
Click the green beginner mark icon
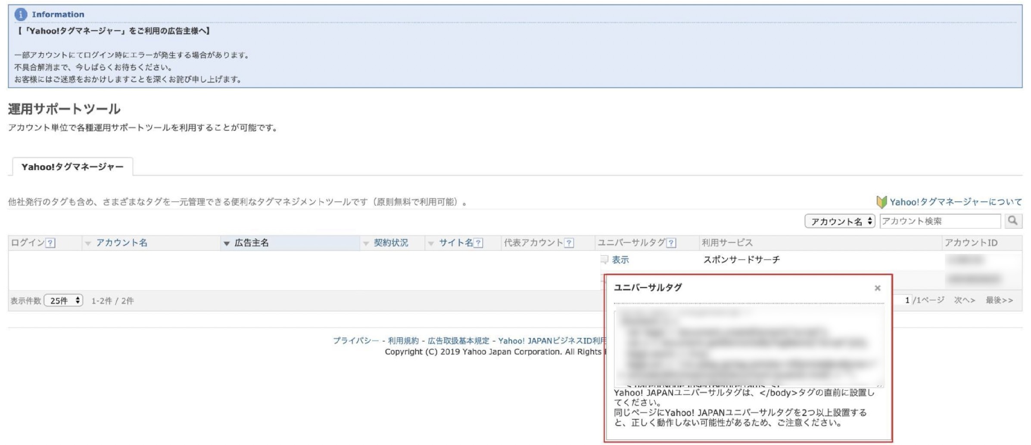(881, 202)
